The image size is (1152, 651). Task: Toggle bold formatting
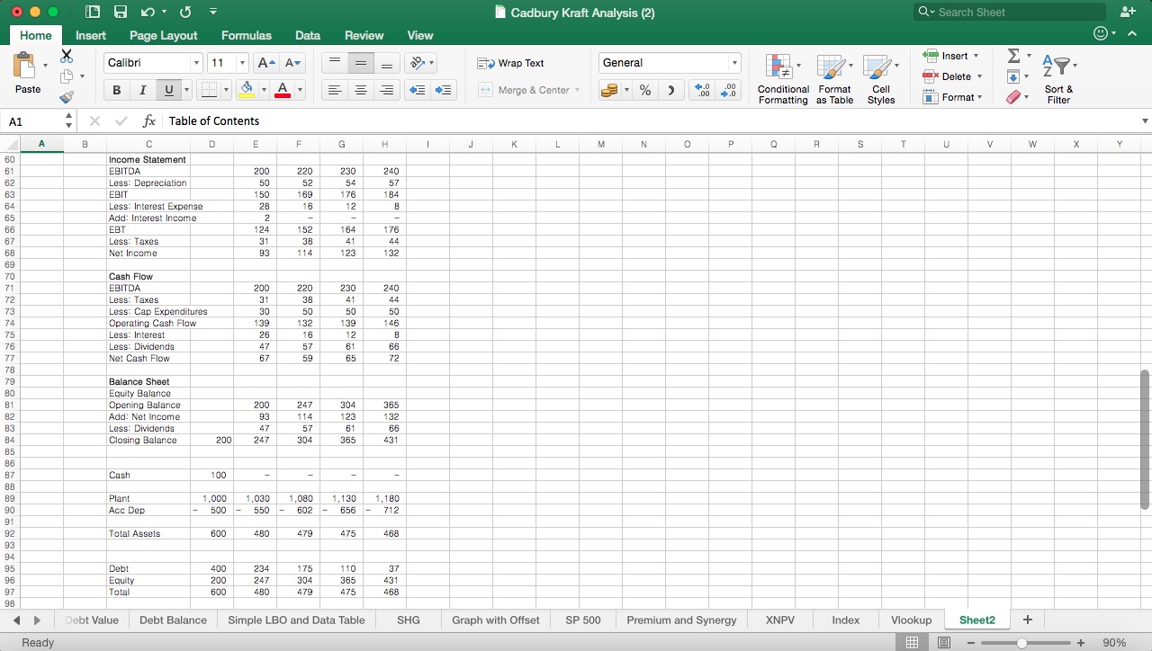point(116,90)
